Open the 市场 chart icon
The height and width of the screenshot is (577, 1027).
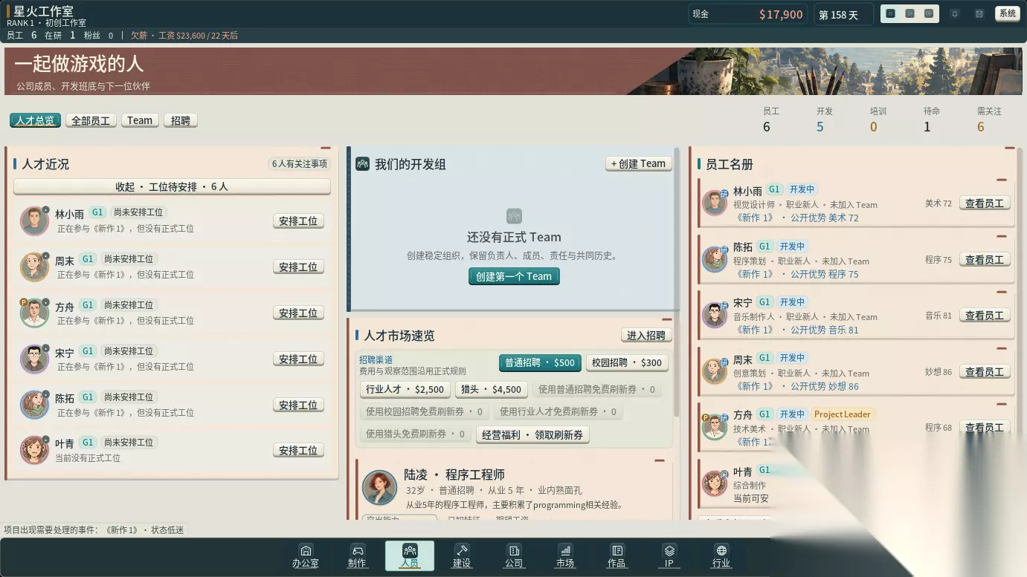coord(565,556)
